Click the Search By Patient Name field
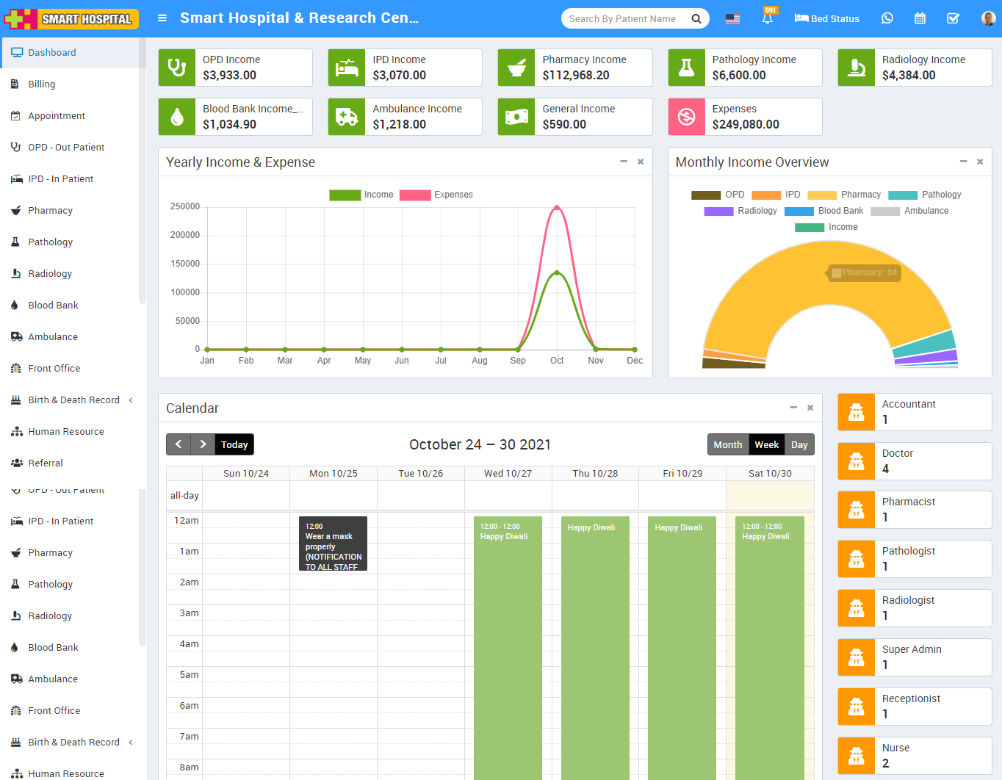The image size is (1002, 780). [624, 19]
